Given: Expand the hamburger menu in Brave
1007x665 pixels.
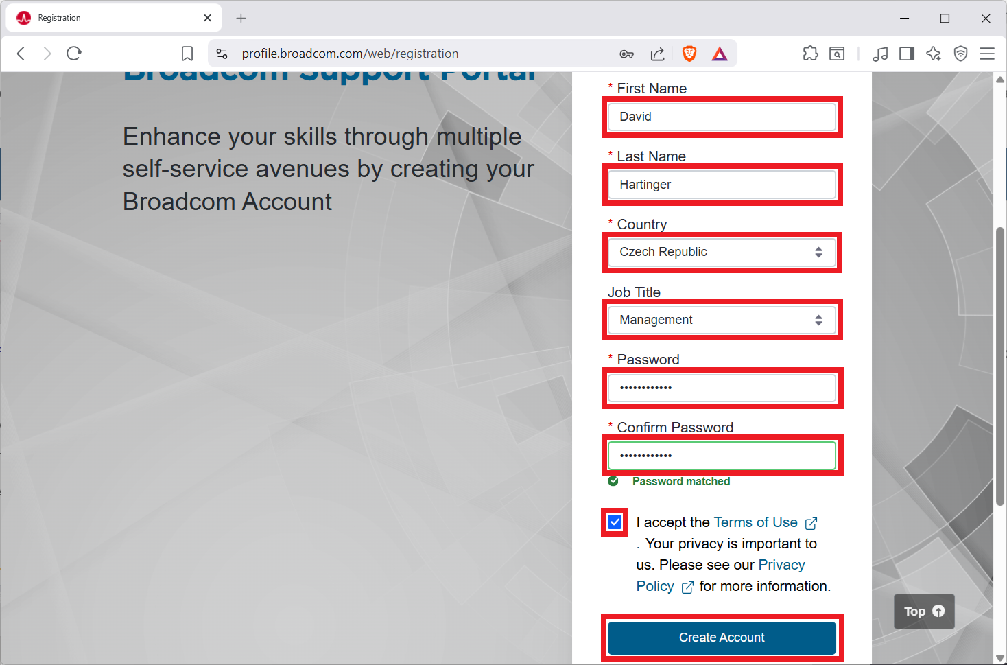Looking at the screenshot, I should tap(987, 53).
